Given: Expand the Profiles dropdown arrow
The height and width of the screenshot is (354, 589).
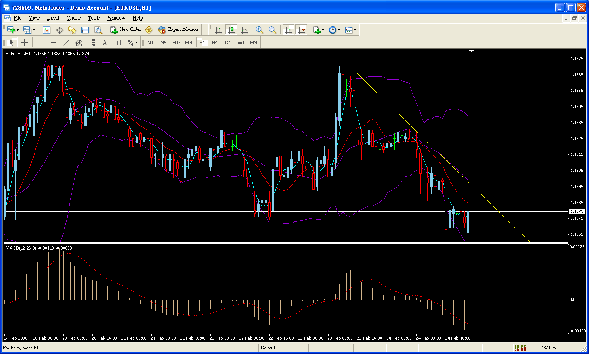Looking at the screenshot, I should (34, 29).
